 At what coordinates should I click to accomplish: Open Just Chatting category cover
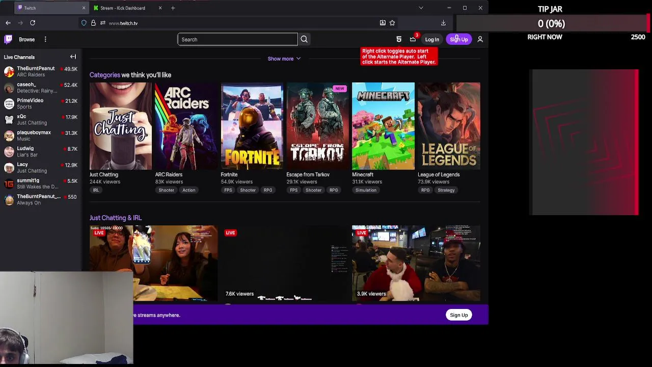121,126
